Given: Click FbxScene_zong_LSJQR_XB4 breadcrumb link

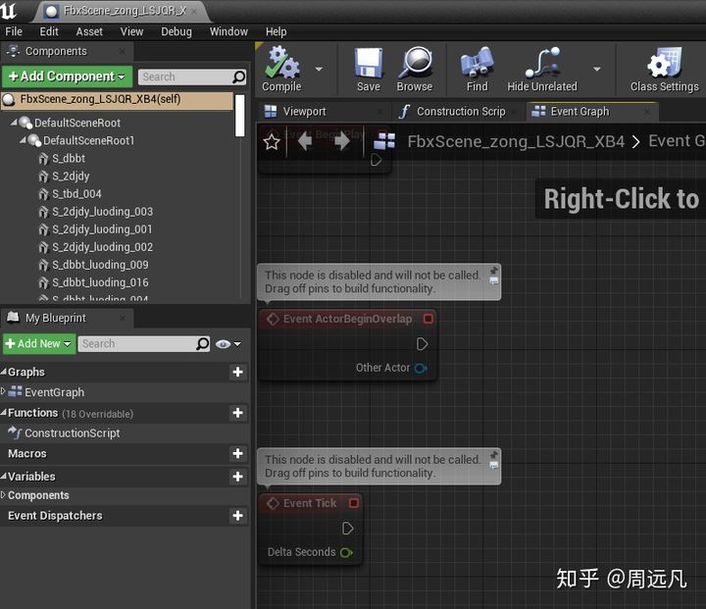Looking at the screenshot, I should coord(516,141).
